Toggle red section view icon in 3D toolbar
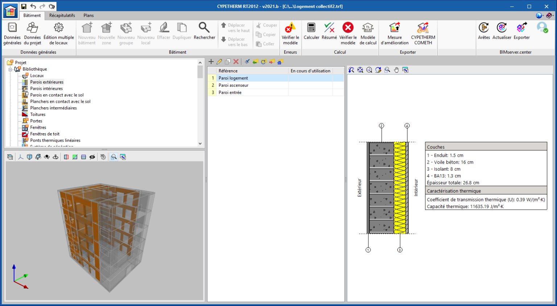Screen dimensions: 557x306 coord(66,157)
